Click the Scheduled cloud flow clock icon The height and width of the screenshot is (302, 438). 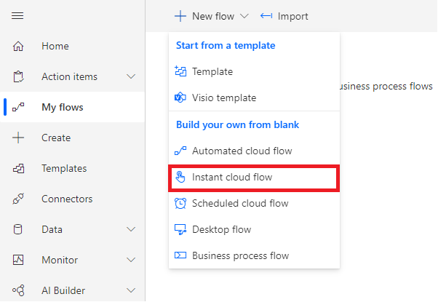tap(180, 203)
